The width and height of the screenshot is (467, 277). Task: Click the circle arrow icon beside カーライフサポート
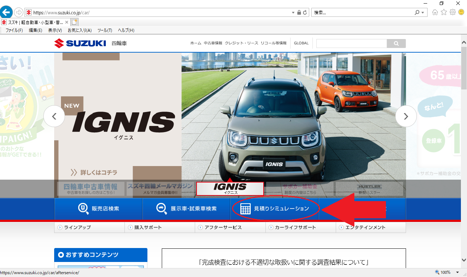pos(271,227)
